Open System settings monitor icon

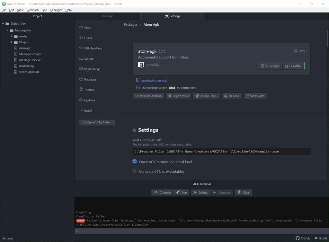point(81,58)
